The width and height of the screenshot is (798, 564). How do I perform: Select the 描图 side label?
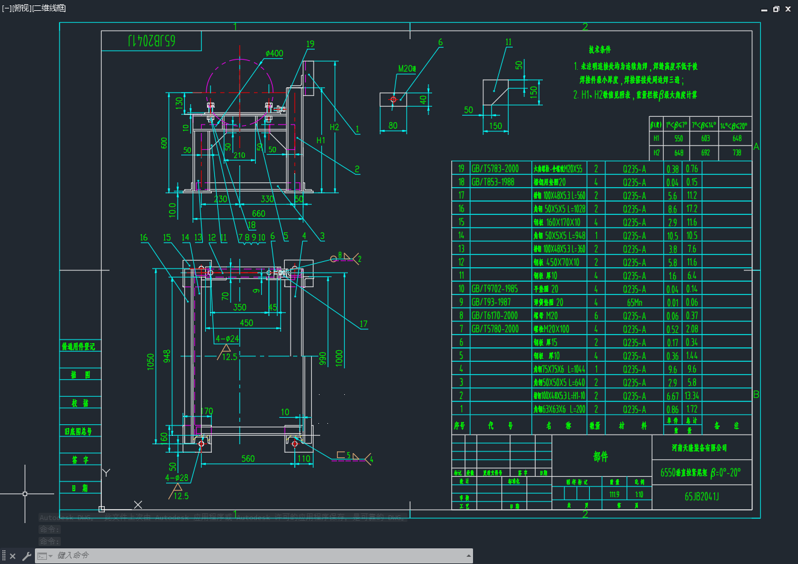[81, 375]
